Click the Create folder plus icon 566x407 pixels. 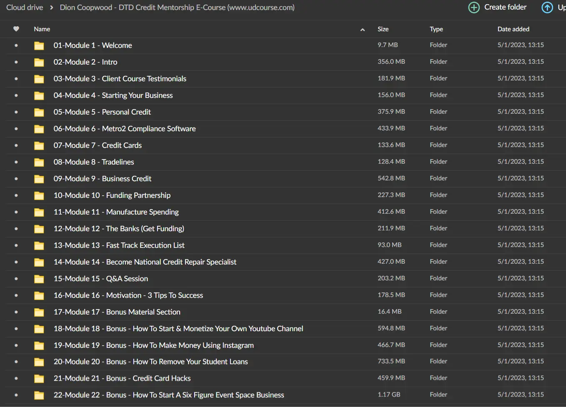[474, 7]
